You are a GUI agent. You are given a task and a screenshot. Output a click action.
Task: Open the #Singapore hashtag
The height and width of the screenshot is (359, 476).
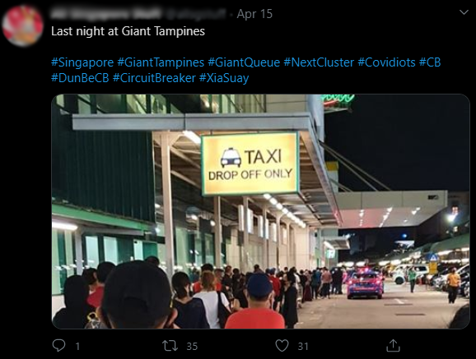82,62
